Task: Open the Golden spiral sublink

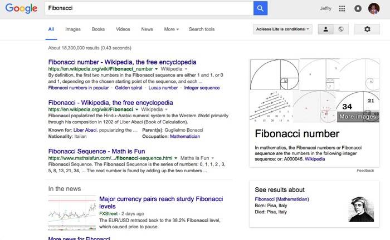Action: [129, 88]
